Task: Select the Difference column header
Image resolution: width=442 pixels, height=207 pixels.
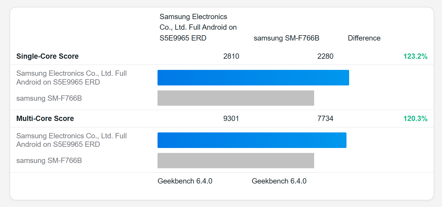Action: pos(364,38)
